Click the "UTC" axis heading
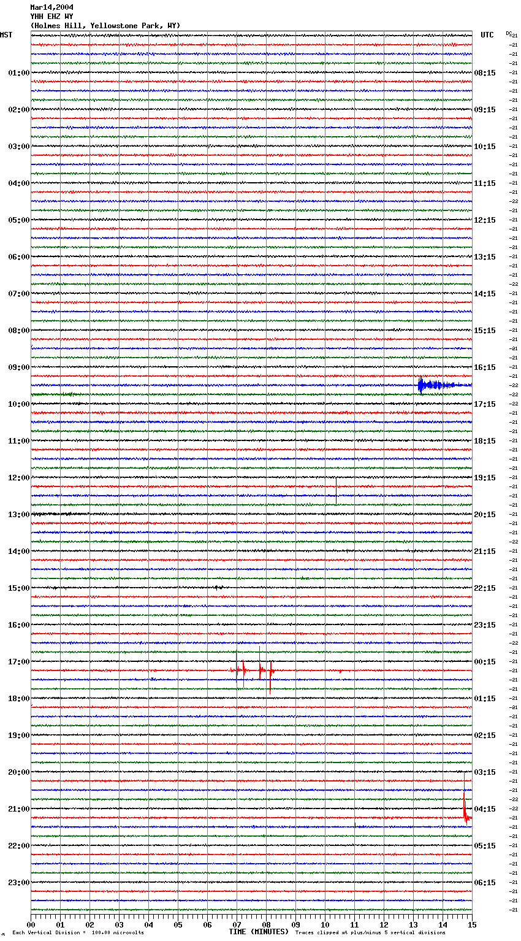The width and height of the screenshot is (521, 941). pos(487,35)
